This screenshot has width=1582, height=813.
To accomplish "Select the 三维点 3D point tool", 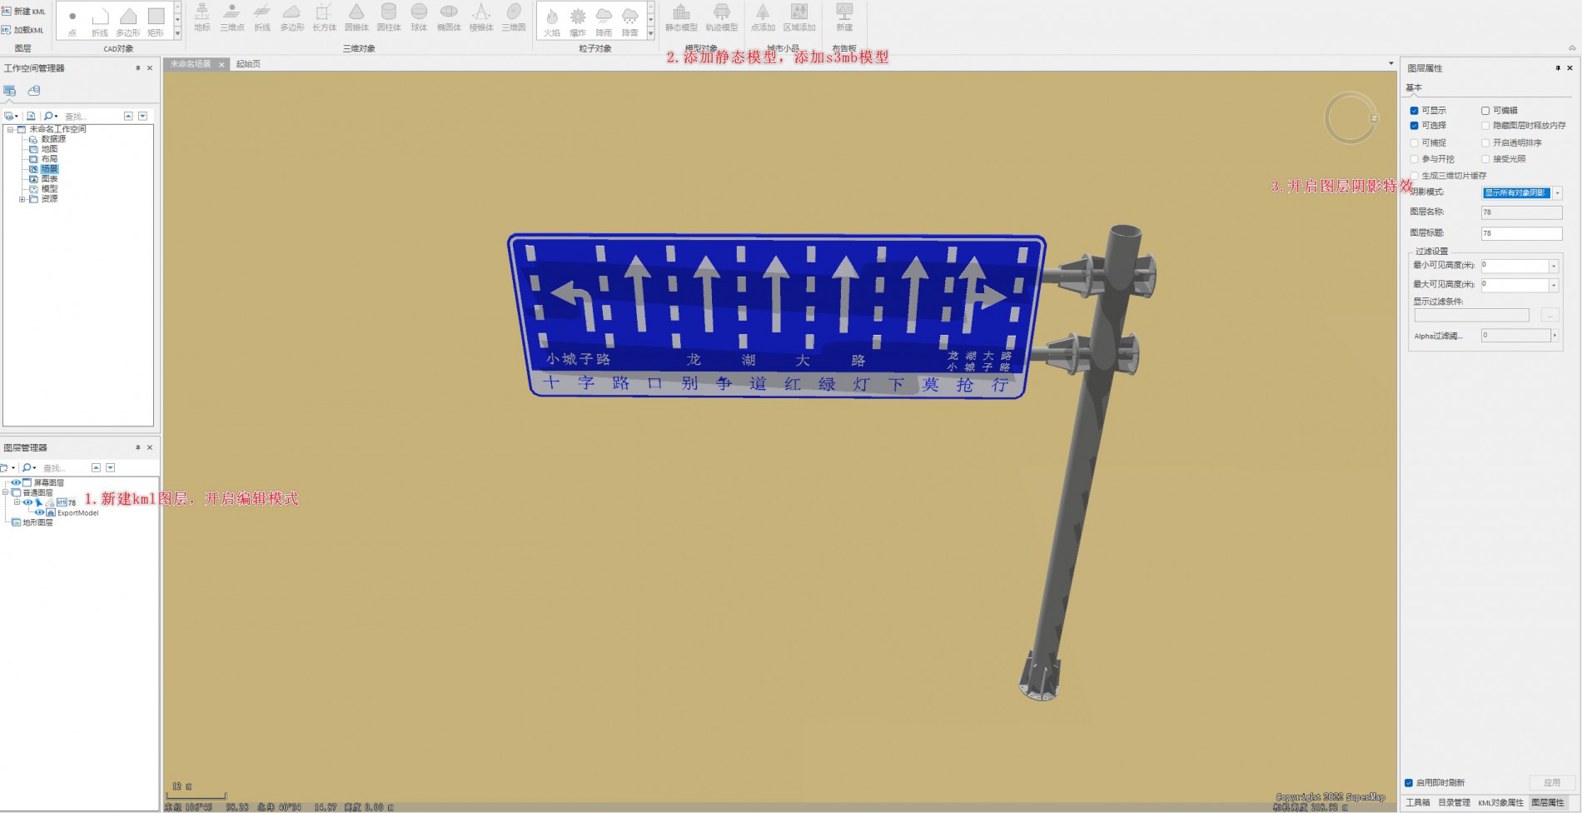I will click(x=232, y=17).
